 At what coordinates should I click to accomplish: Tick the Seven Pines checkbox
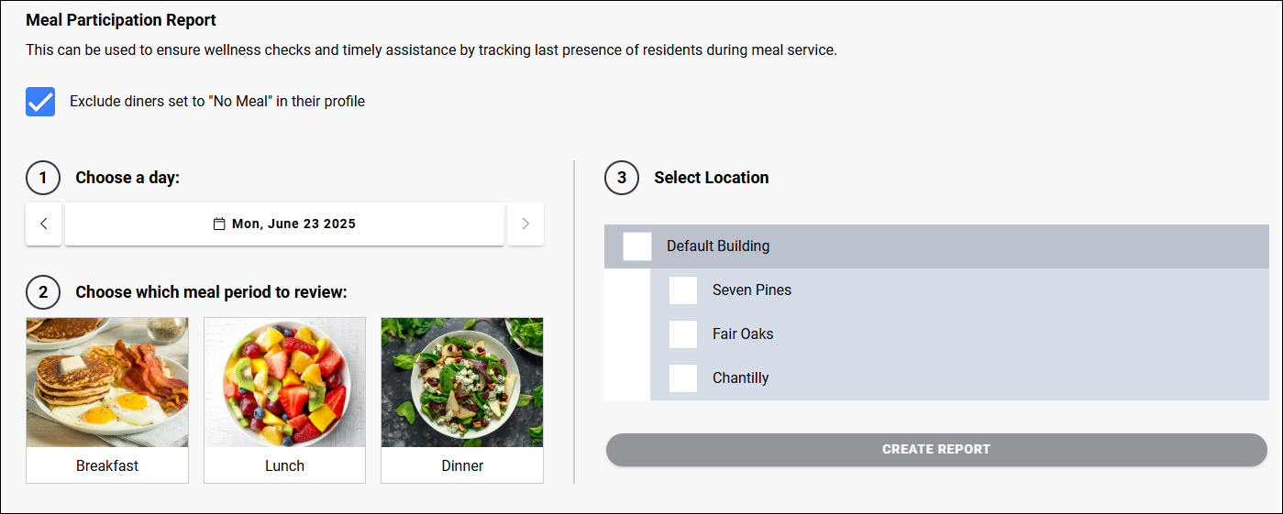(683, 290)
